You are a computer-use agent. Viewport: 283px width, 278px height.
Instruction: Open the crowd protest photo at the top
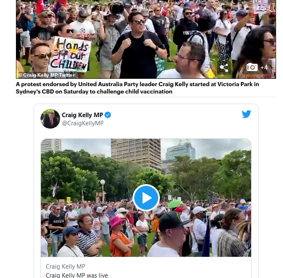146,39
